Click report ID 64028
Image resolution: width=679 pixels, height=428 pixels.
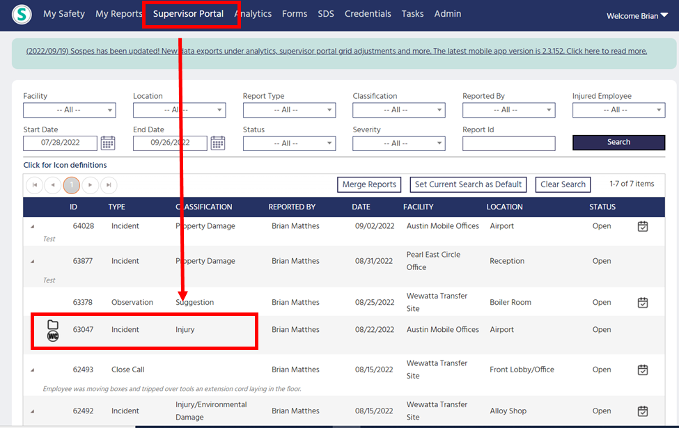coord(83,226)
